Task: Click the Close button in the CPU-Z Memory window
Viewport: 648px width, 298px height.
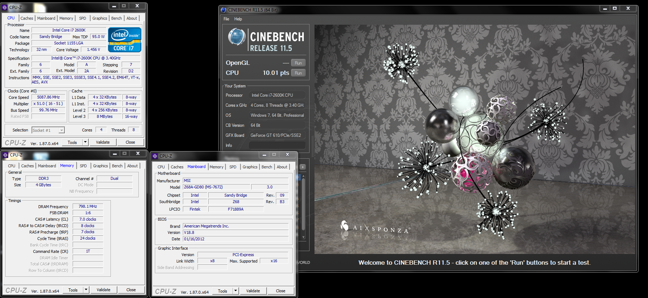Action: pyautogui.click(x=131, y=290)
